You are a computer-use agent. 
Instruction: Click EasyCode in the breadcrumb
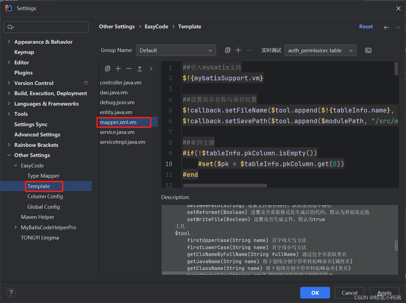156,26
